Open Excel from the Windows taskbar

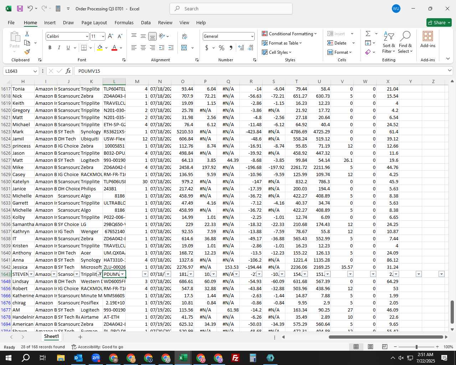point(183,358)
